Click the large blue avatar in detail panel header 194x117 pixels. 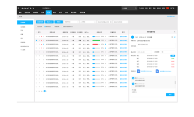click(x=133, y=37)
